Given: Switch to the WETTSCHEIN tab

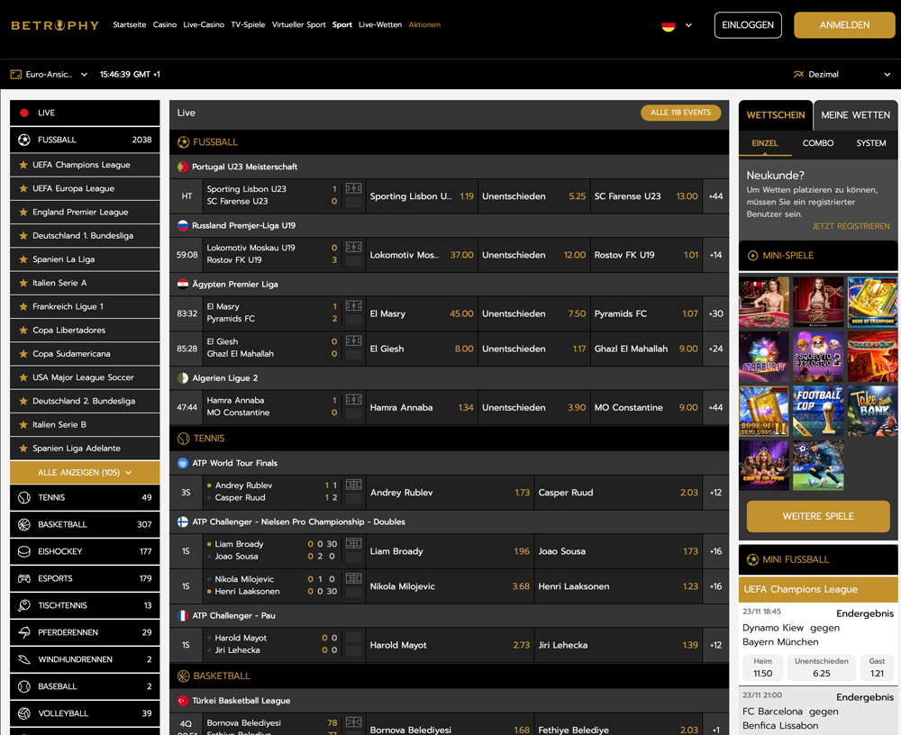Looking at the screenshot, I should pos(775,115).
